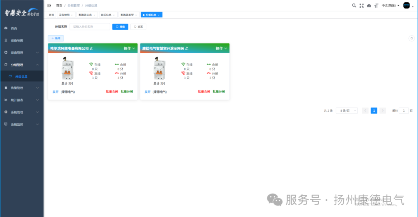Open the font size icon in the header
Viewport: 418px width, 217px height.
pyautogui.click(x=376, y=5)
